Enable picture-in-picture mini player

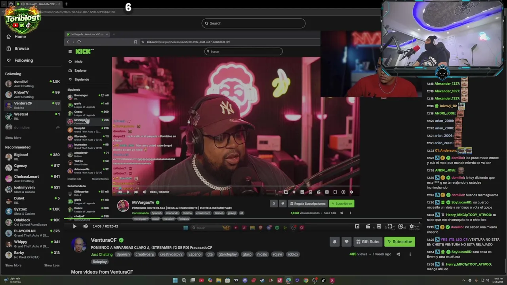(357, 226)
